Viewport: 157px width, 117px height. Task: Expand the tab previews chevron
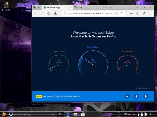pyautogui.click(x=111, y=8)
